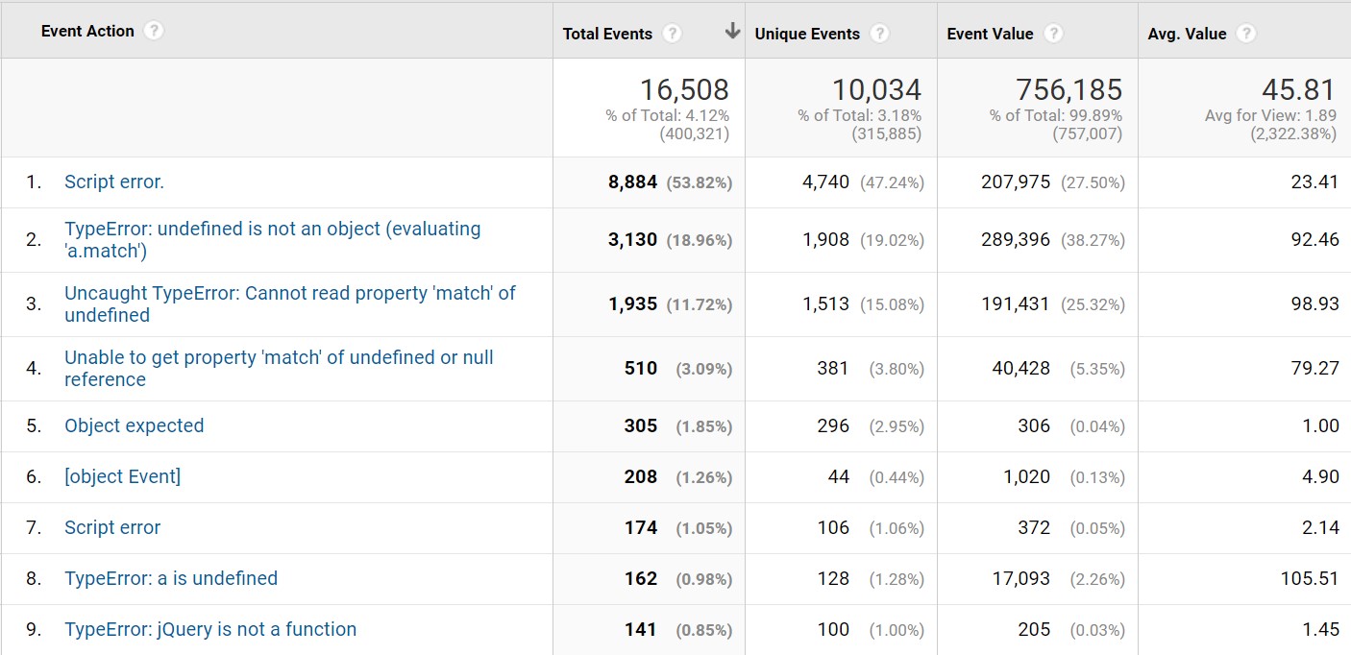Click help icon next to Event Action
Screen dimensions: 1351x655
(x=154, y=31)
